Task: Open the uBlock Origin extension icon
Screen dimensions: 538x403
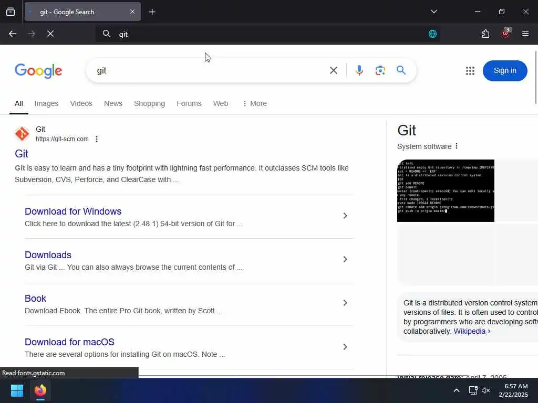Action: pos(506,33)
